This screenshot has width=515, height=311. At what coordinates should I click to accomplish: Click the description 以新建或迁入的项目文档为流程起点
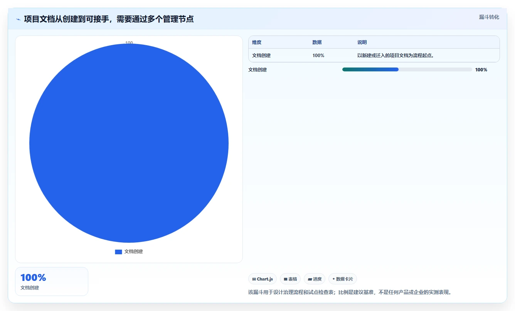click(x=396, y=56)
